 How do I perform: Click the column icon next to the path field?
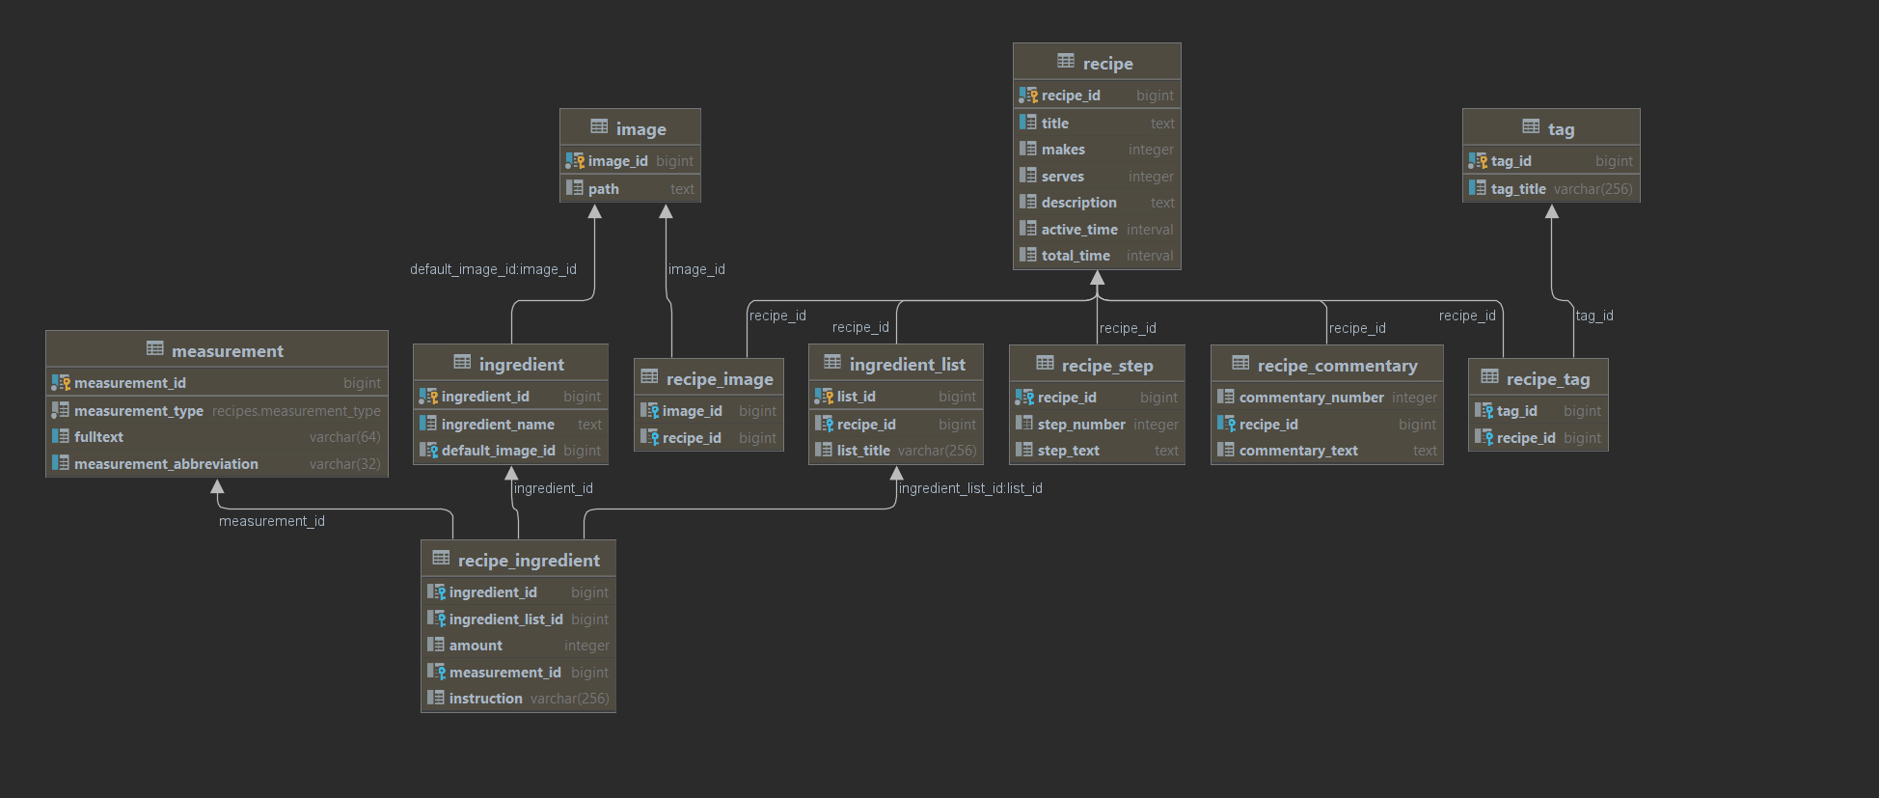click(575, 188)
